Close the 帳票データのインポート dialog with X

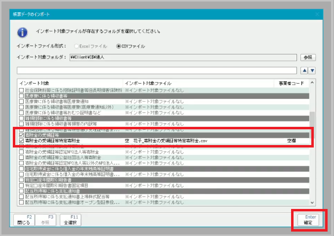[x=317, y=14]
